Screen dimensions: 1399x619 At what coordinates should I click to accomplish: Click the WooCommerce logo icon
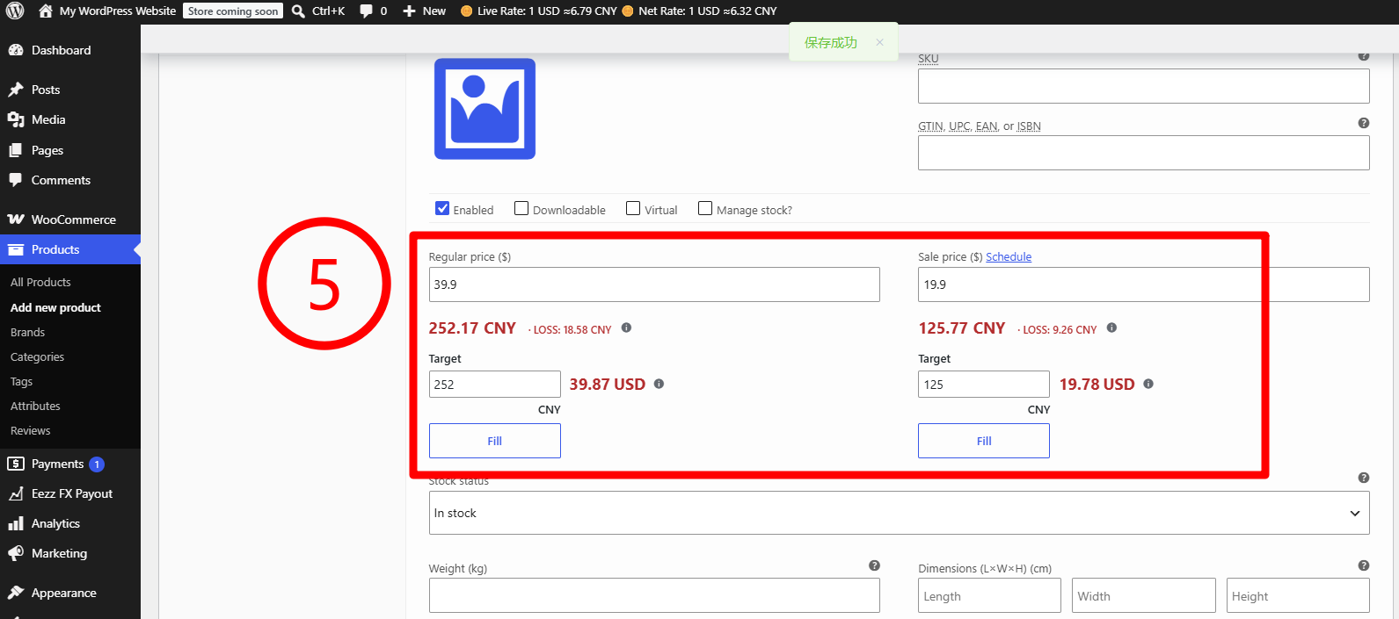point(16,220)
